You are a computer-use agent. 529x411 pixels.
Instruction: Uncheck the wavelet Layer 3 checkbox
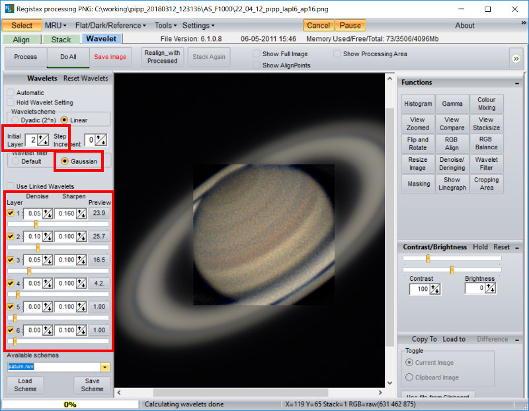click(x=11, y=260)
